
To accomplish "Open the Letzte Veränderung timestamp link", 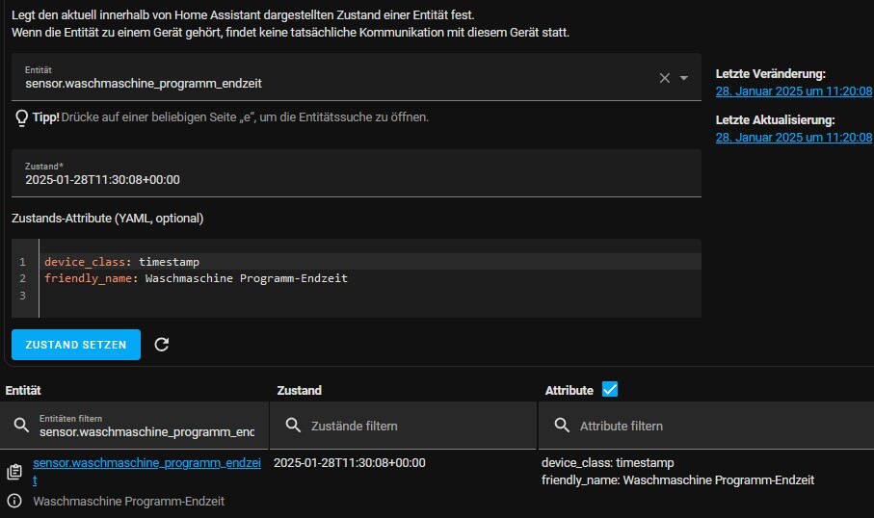I will (793, 91).
